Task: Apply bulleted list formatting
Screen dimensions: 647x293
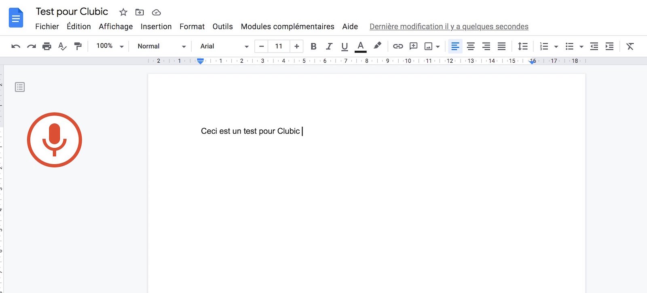Action: click(x=569, y=46)
